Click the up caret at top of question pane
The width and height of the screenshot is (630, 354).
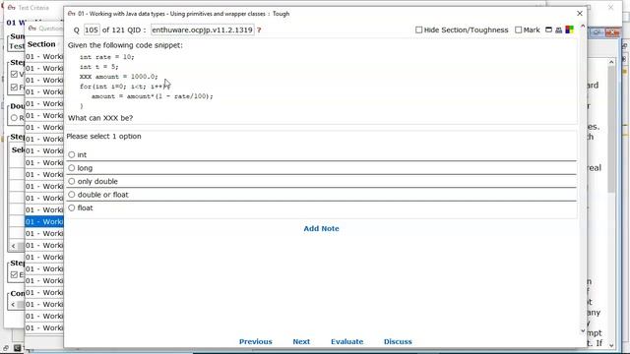point(583,27)
